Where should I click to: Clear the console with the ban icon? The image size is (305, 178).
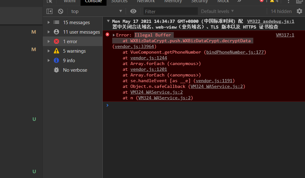pos(61,11)
